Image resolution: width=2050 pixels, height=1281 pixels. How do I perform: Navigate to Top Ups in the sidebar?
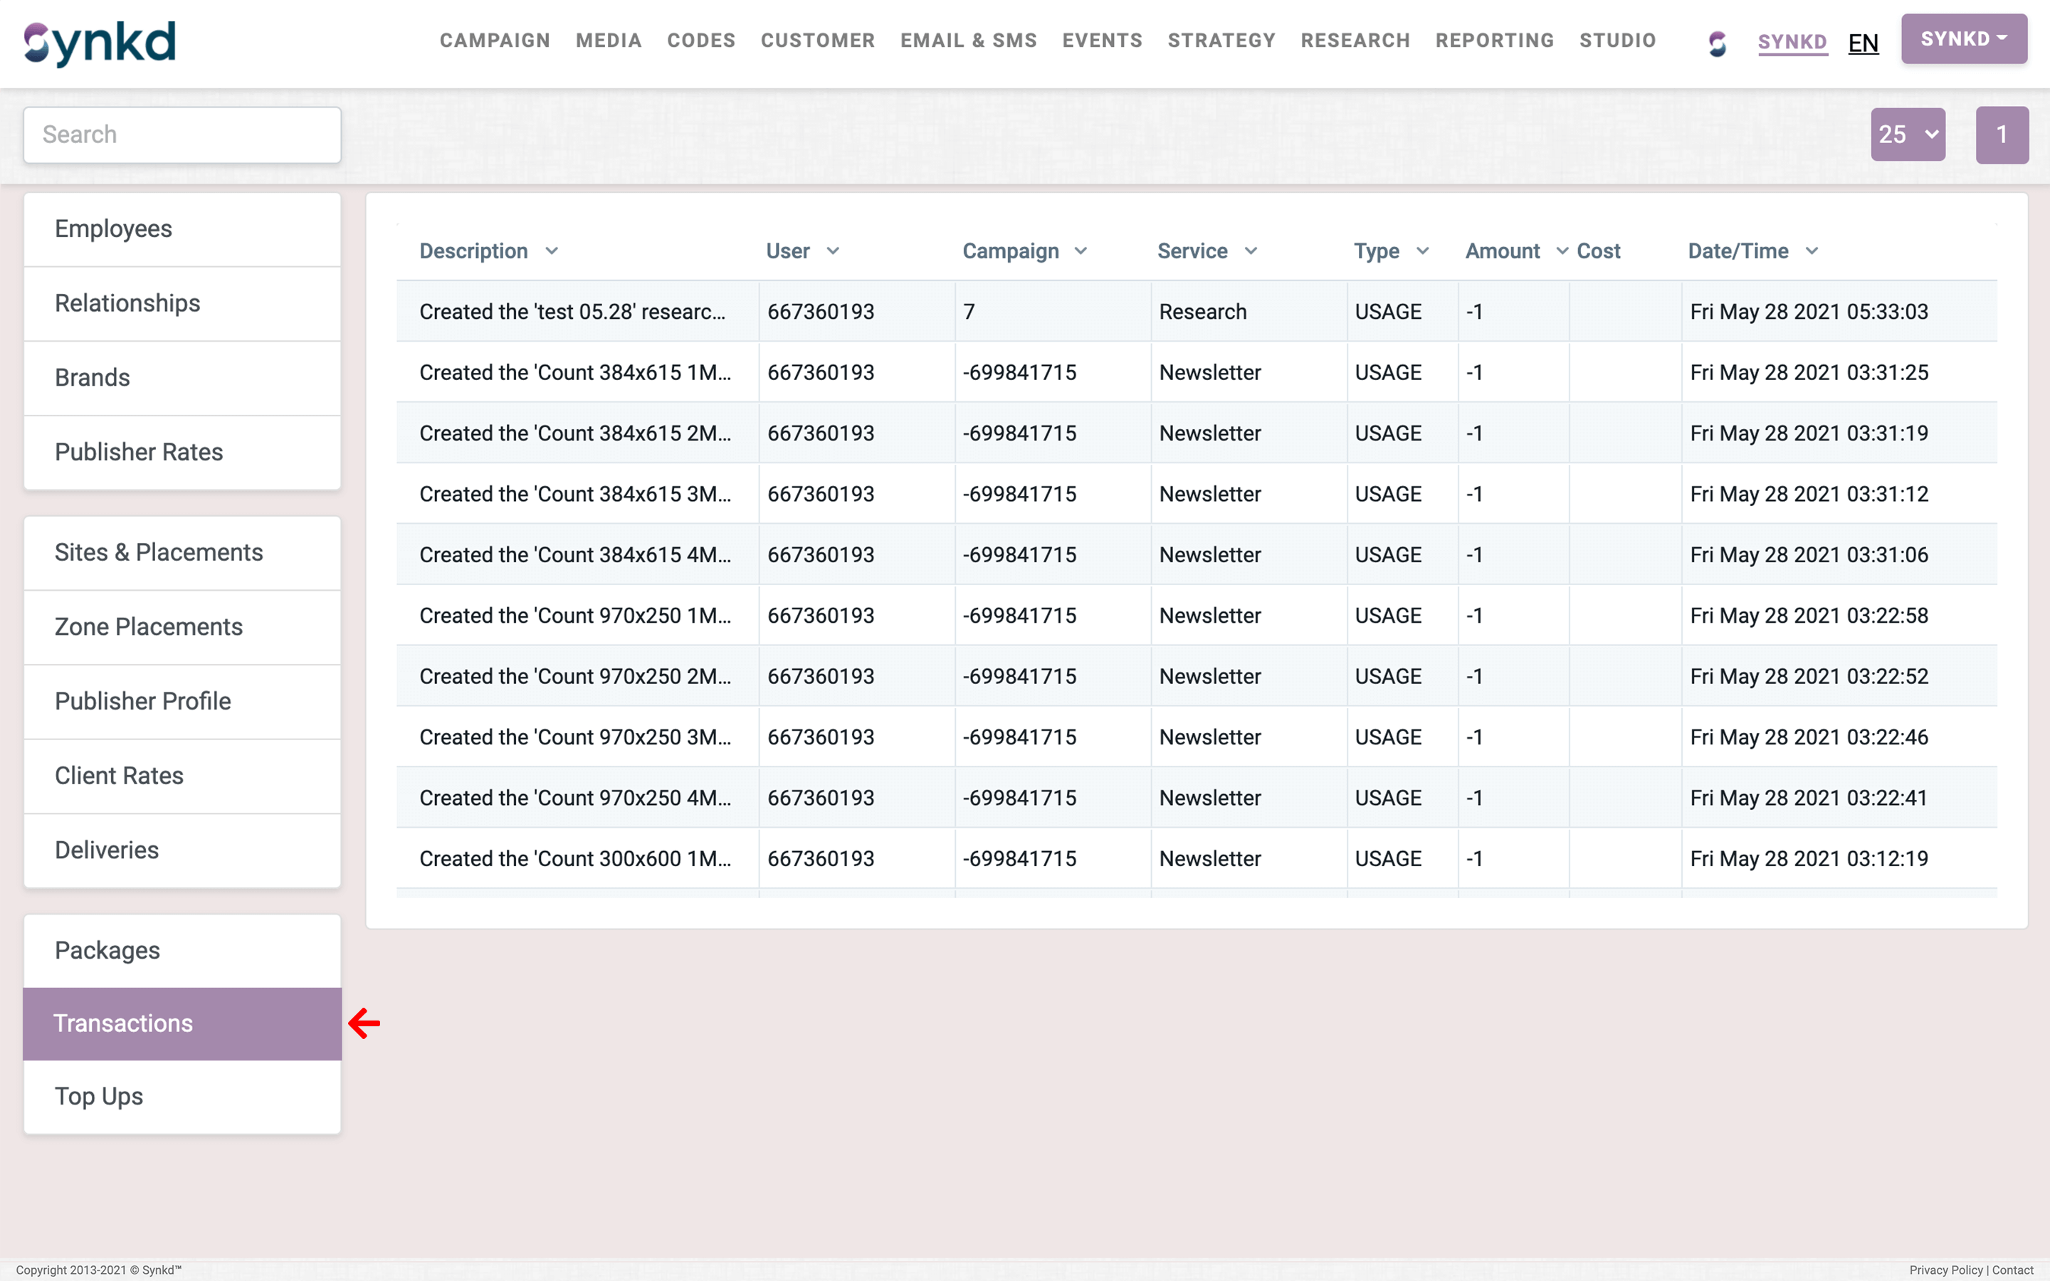pos(98,1095)
